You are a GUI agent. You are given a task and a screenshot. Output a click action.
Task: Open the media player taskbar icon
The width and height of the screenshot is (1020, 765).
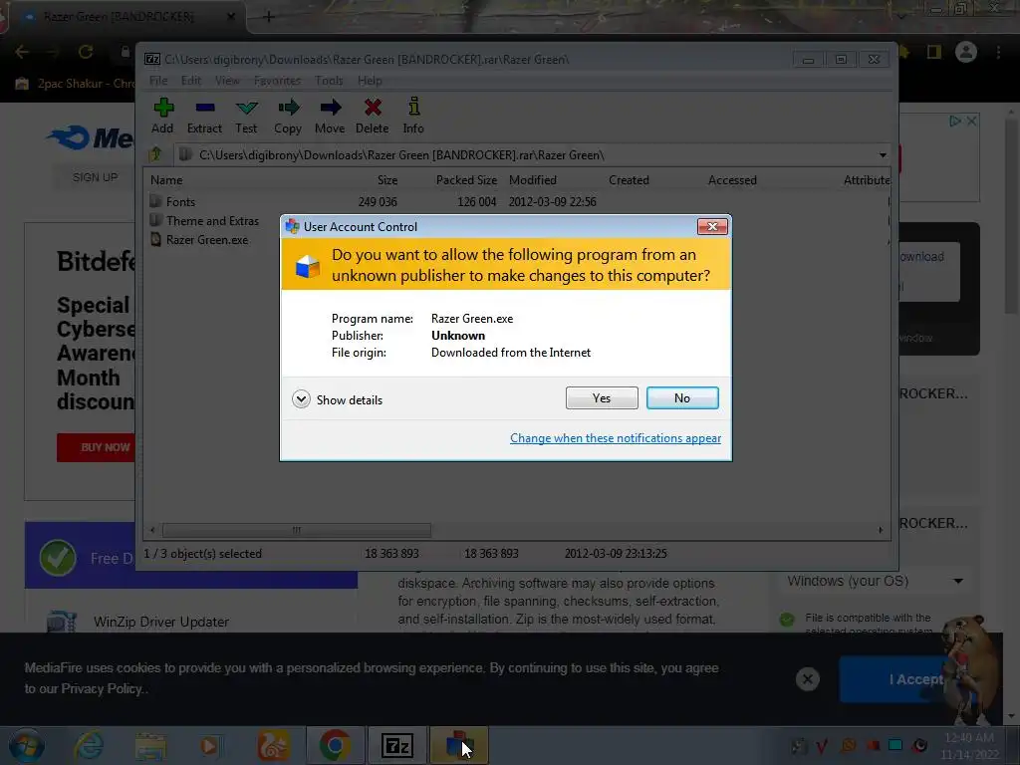(x=209, y=745)
